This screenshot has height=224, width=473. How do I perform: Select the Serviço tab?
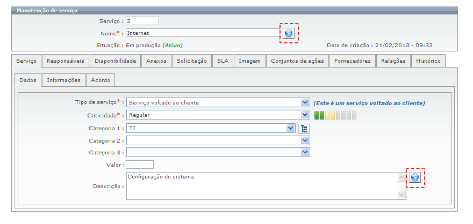point(26,61)
